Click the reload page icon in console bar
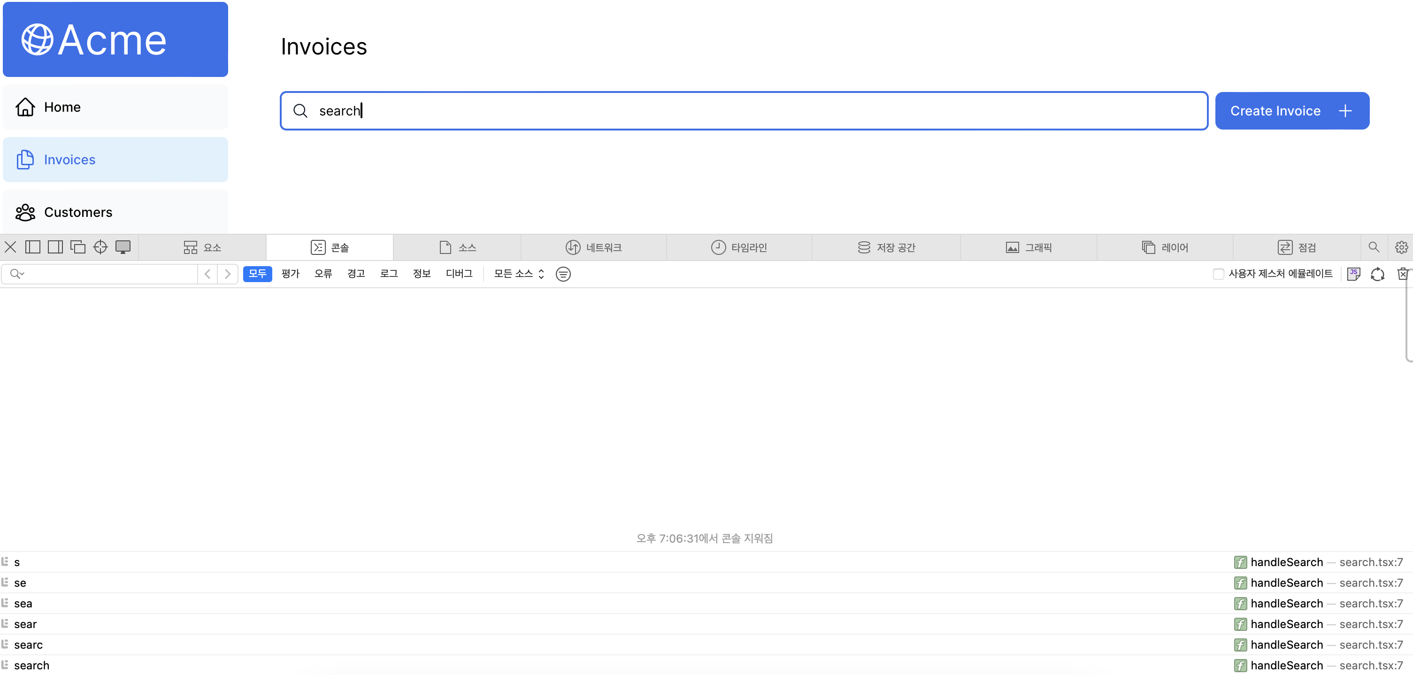This screenshot has width=1413, height=675. click(x=1377, y=274)
